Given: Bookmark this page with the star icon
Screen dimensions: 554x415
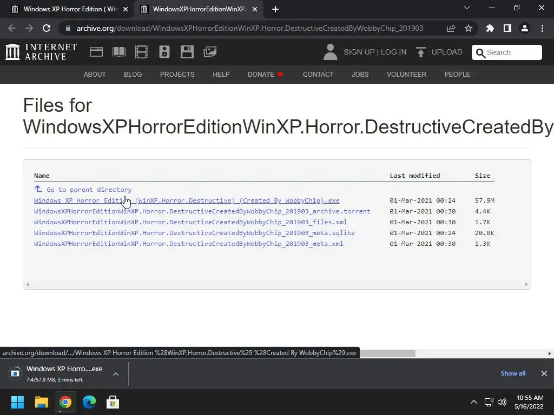Looking at the screenshot, I should click(469, 28).
